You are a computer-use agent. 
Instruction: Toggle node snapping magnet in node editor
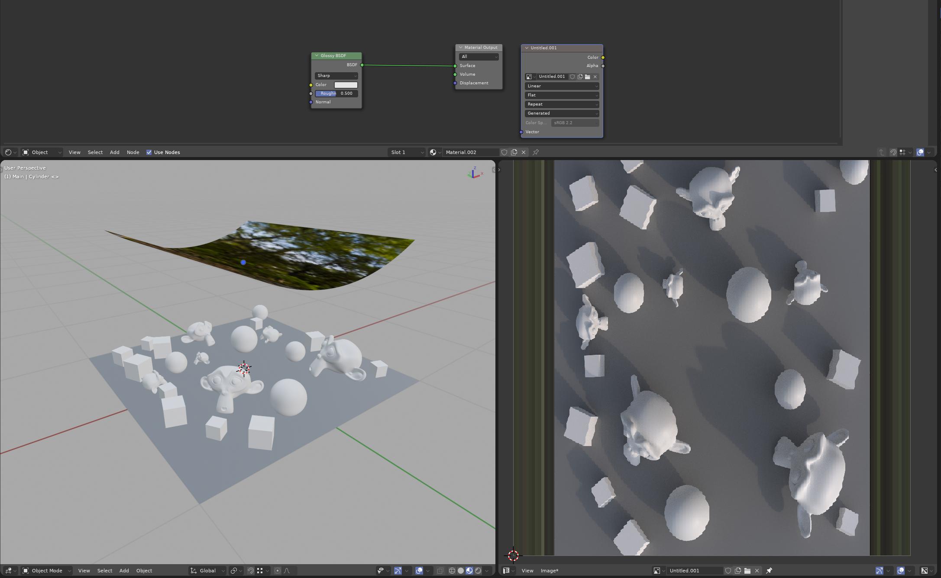(893, 152)
